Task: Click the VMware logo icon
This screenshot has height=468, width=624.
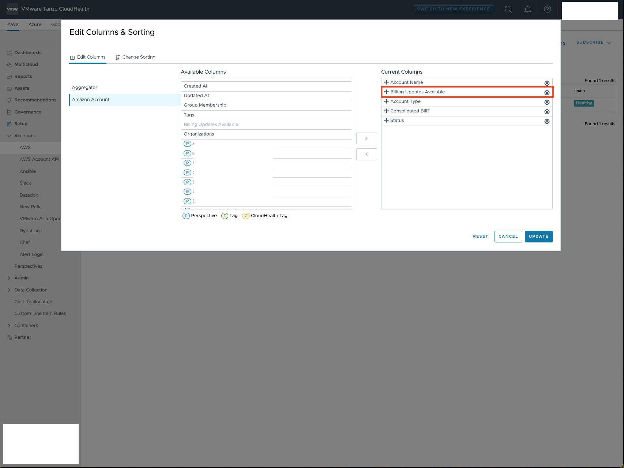Action: click(12, 9)
